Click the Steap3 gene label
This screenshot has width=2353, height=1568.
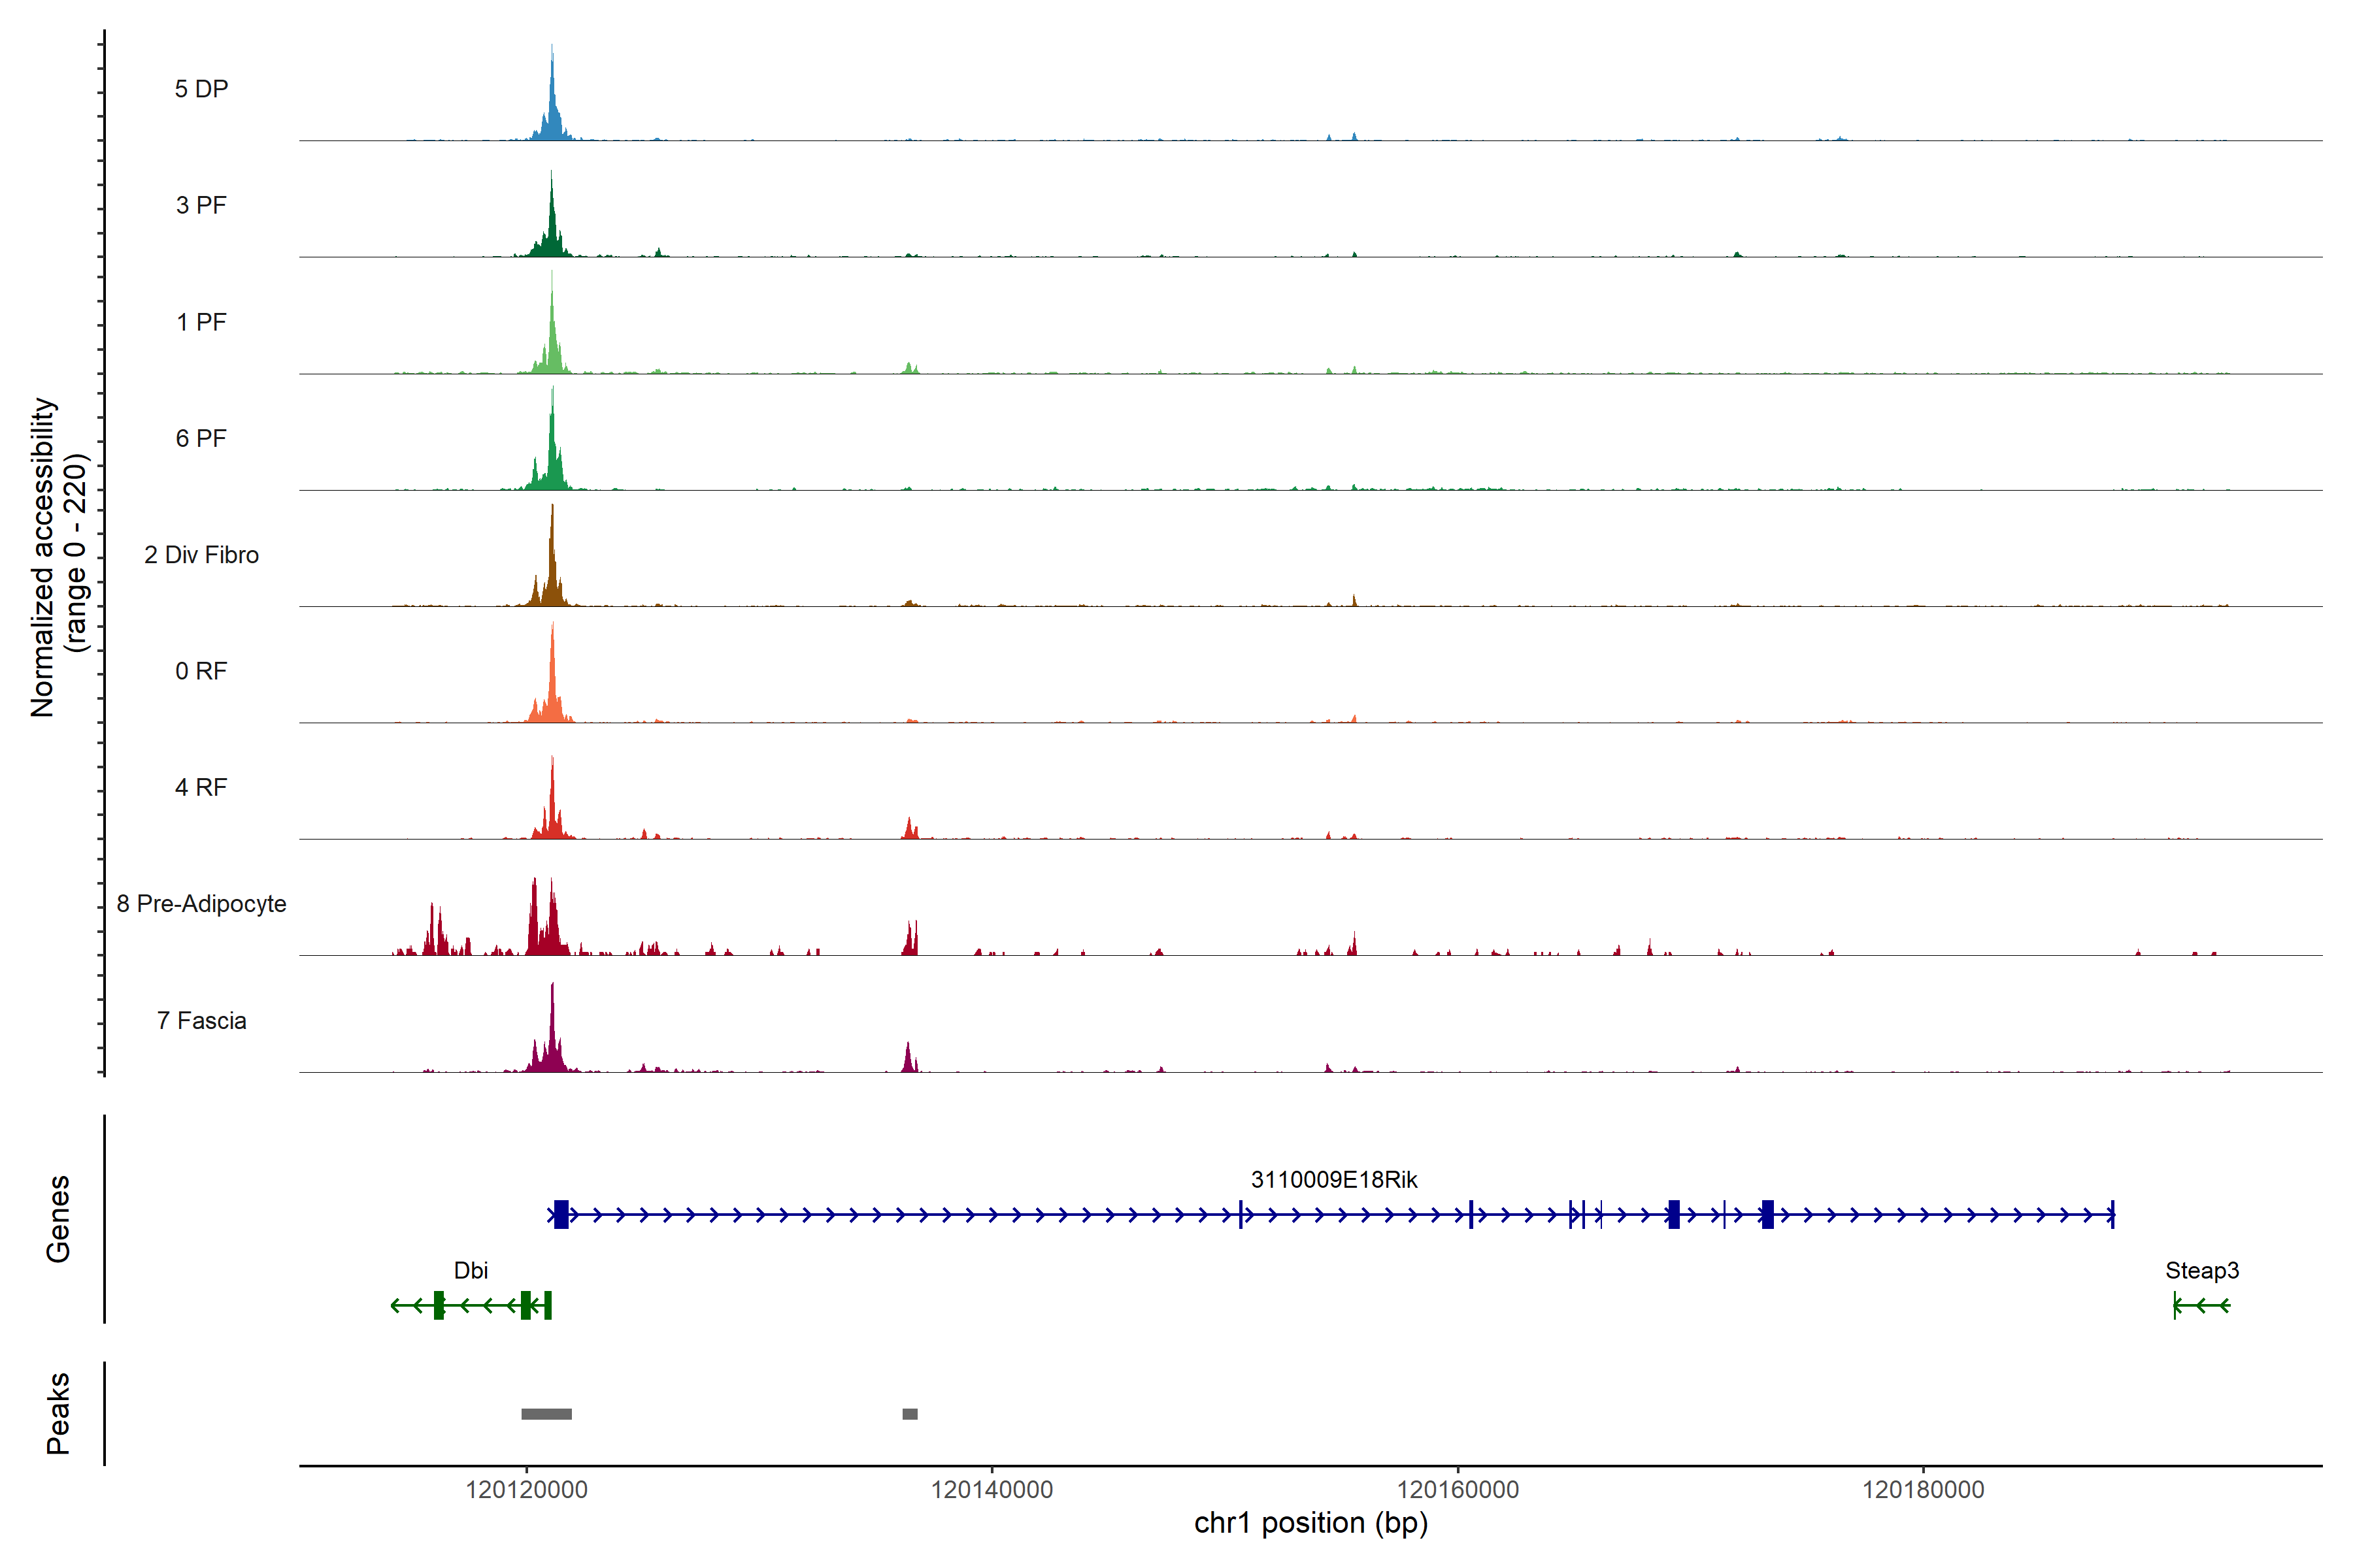click(2202, 1271)
